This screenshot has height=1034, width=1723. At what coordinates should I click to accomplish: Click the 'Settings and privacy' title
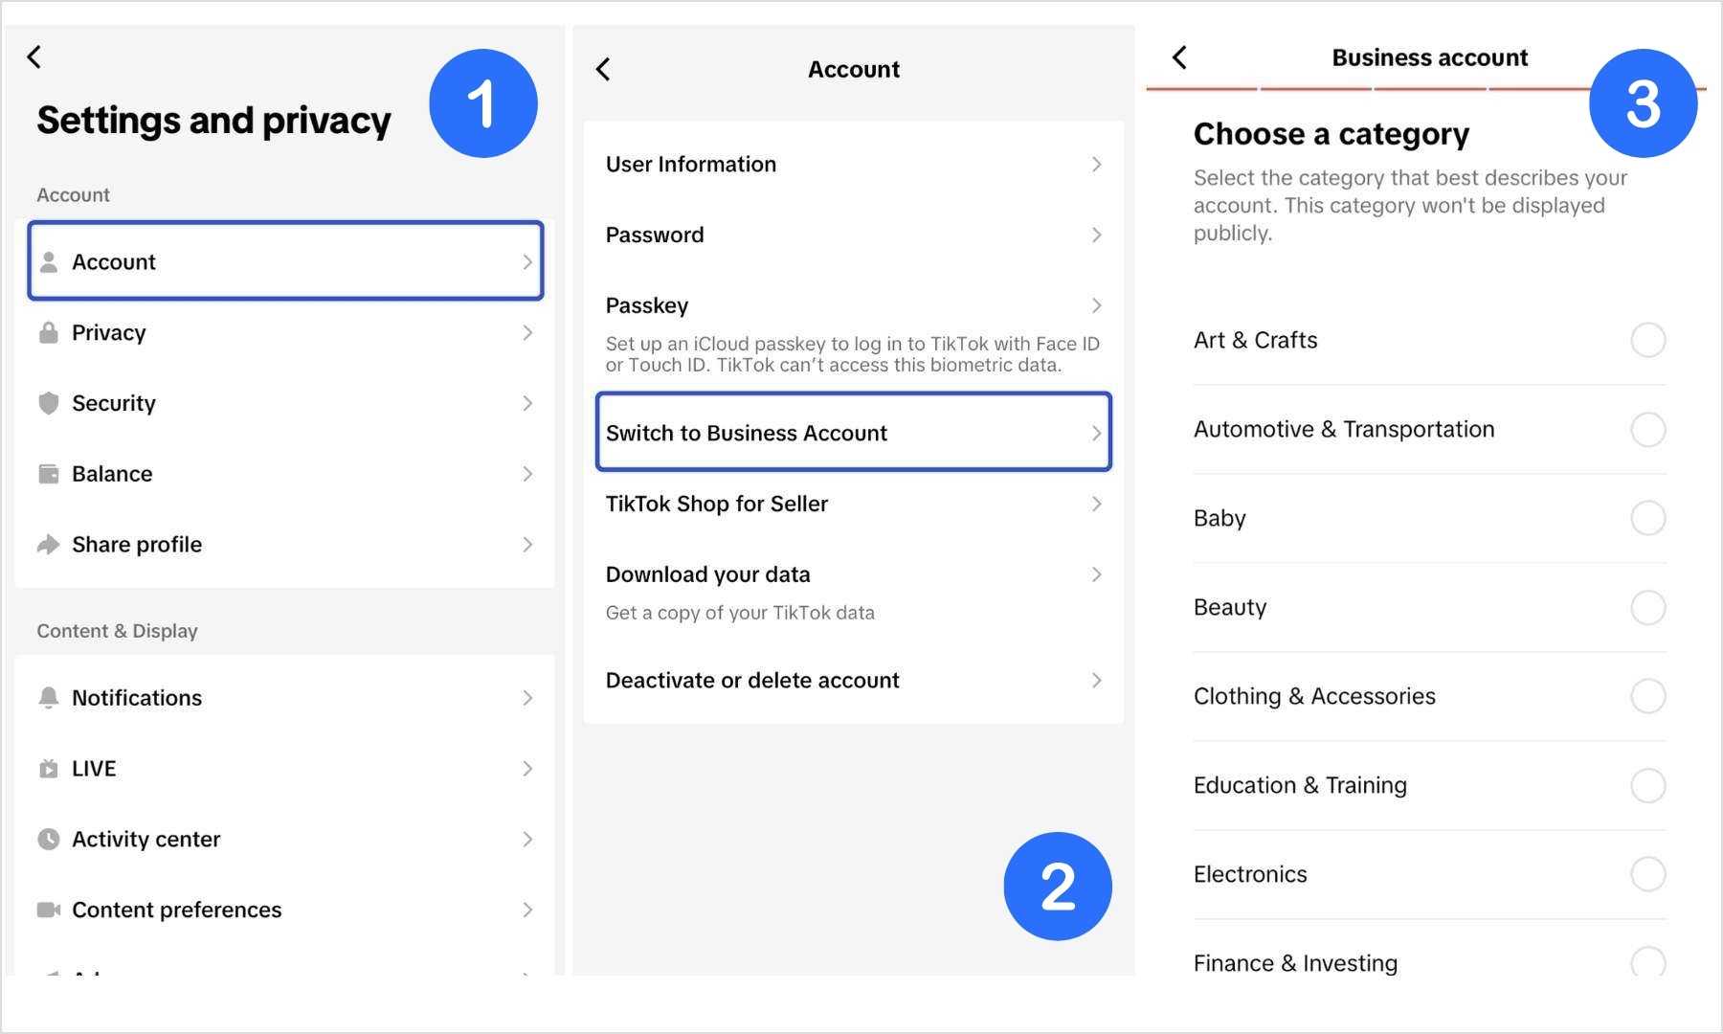(213, 122)
